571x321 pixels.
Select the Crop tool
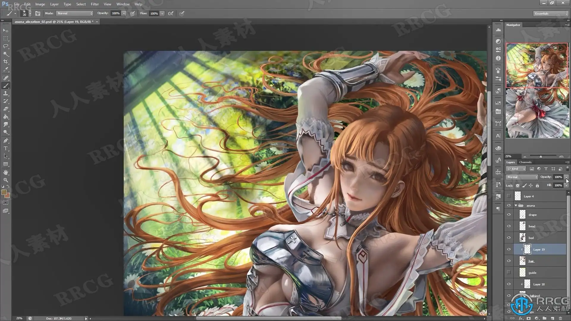(x=6, y=62)
